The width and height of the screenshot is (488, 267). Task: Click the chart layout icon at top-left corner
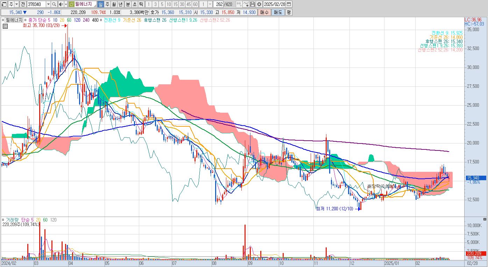coord(4,4)
